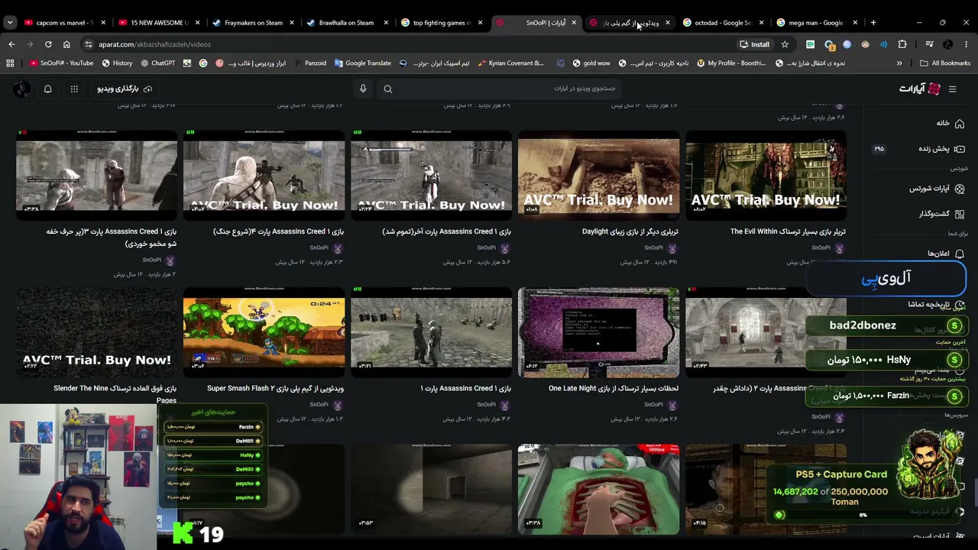Open the tab search dropdown arrow
978x550 pixels.
pos(10,23)
